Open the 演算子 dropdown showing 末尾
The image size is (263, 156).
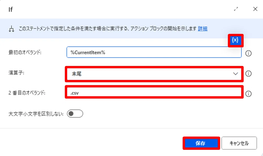click(x=154, y=74)
